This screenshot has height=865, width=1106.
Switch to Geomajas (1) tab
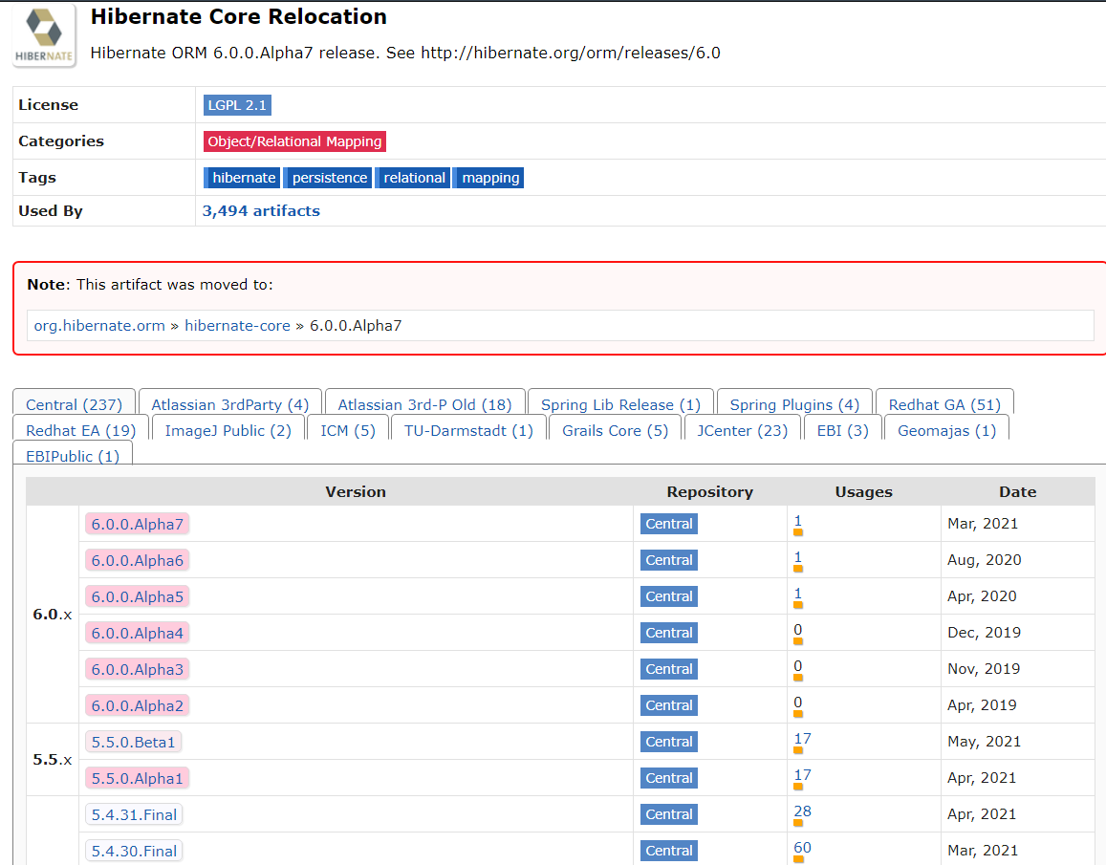[x=946, y=430]
